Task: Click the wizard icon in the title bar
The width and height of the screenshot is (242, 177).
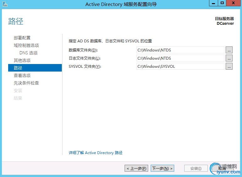Action: point(5,4)
